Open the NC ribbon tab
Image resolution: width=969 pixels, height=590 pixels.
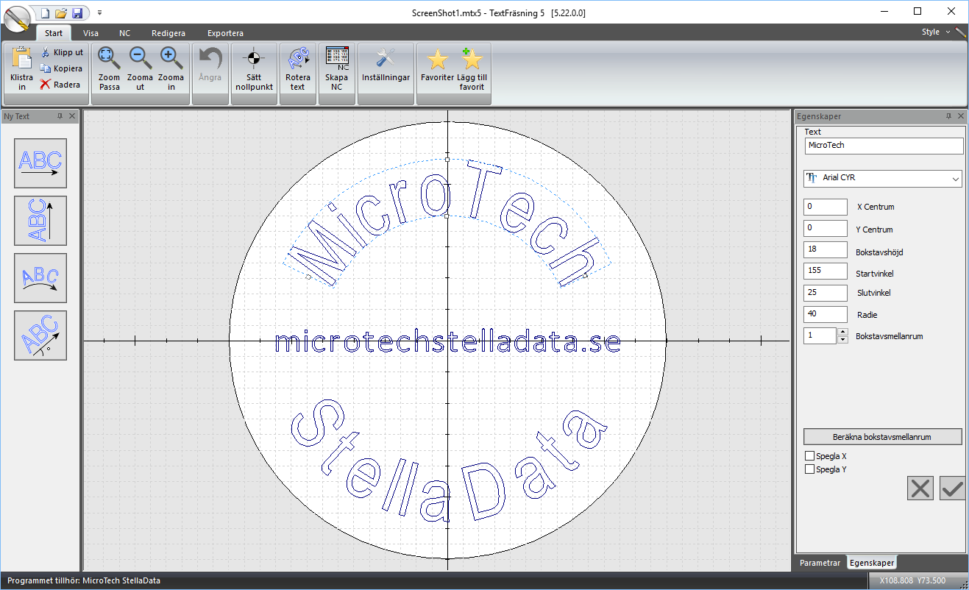(x=125, y=33)
